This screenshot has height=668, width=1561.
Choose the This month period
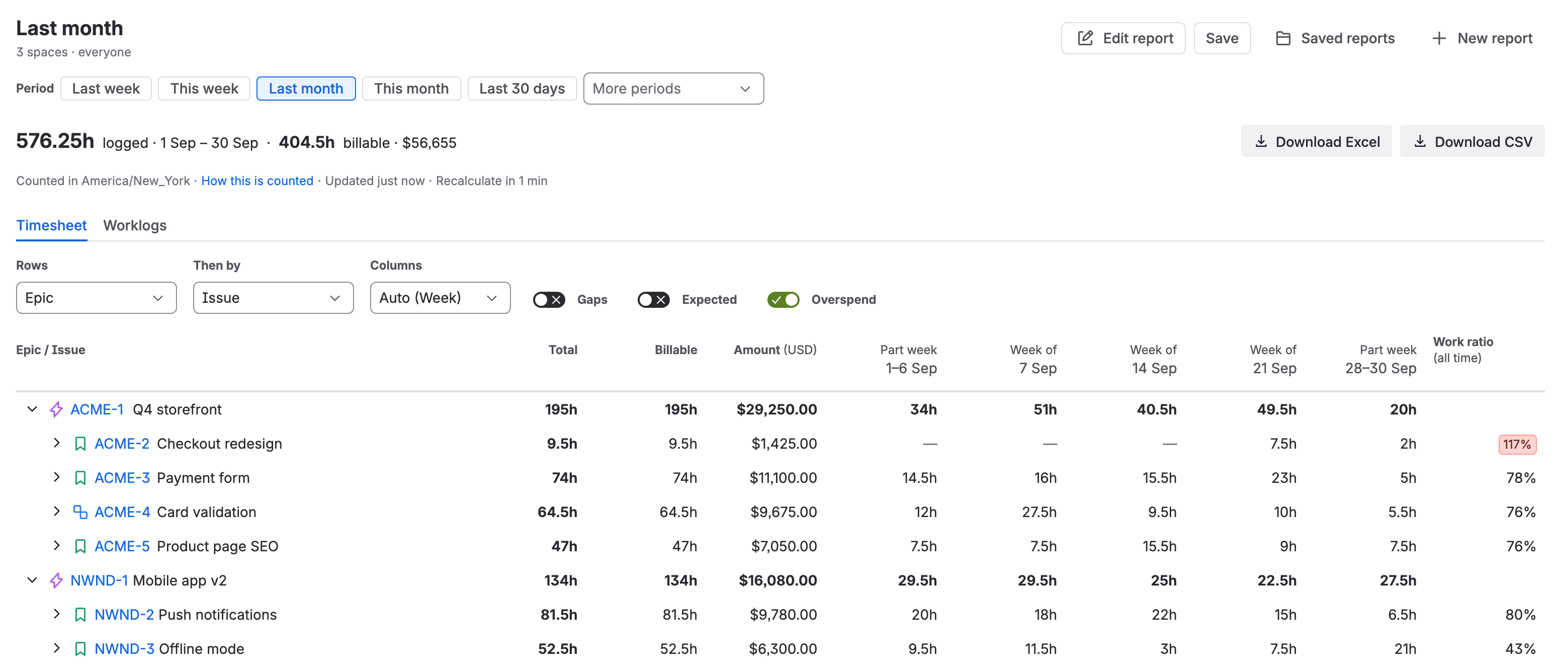click(x=411, y=89)
